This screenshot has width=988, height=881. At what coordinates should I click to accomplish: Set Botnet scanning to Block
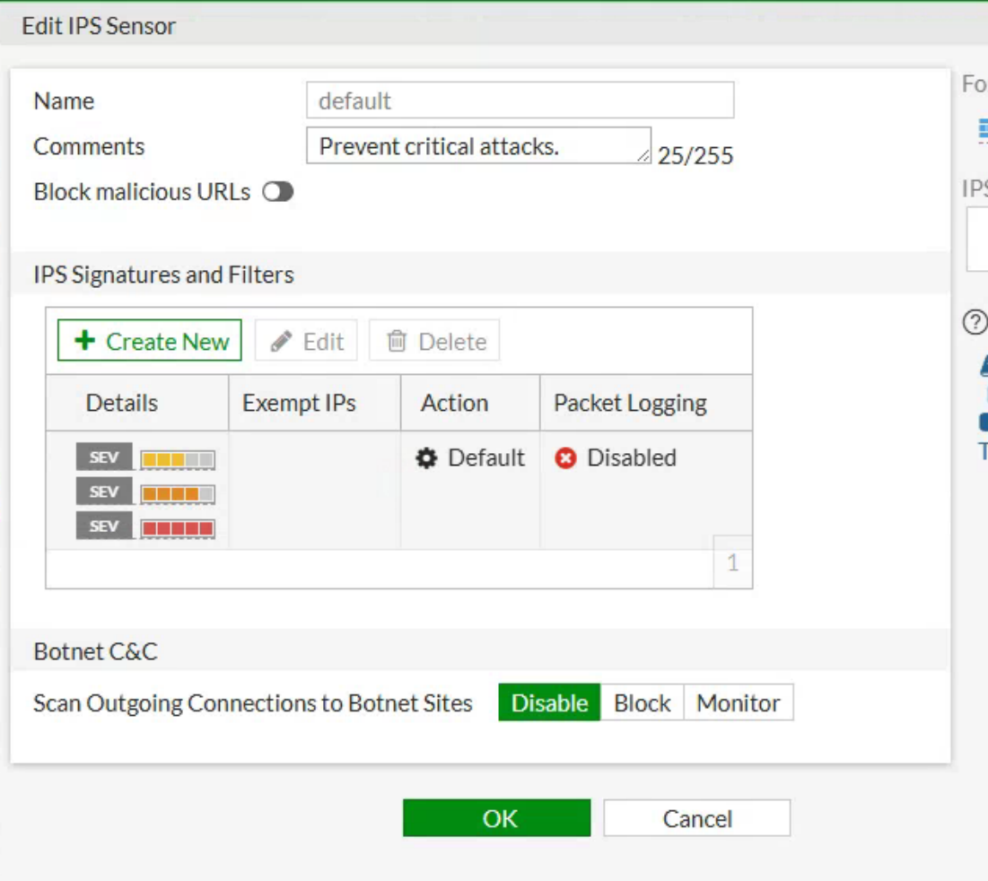pos(642,703)
